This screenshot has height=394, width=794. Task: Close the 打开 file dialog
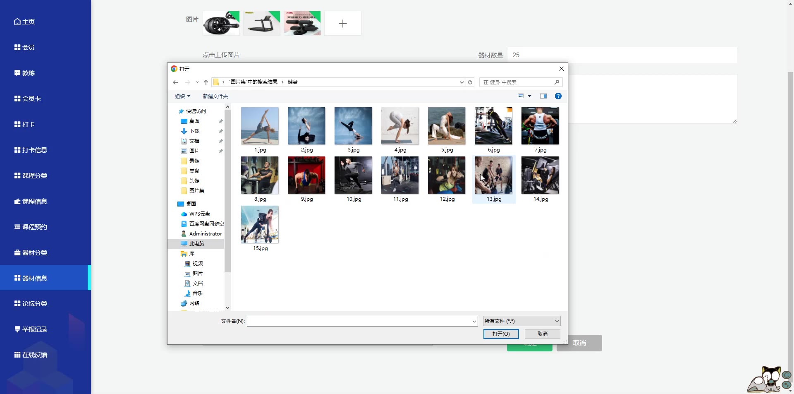tap(561, 69)
